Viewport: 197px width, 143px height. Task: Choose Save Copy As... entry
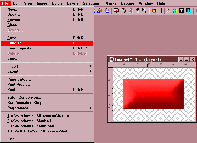(47, 48)
